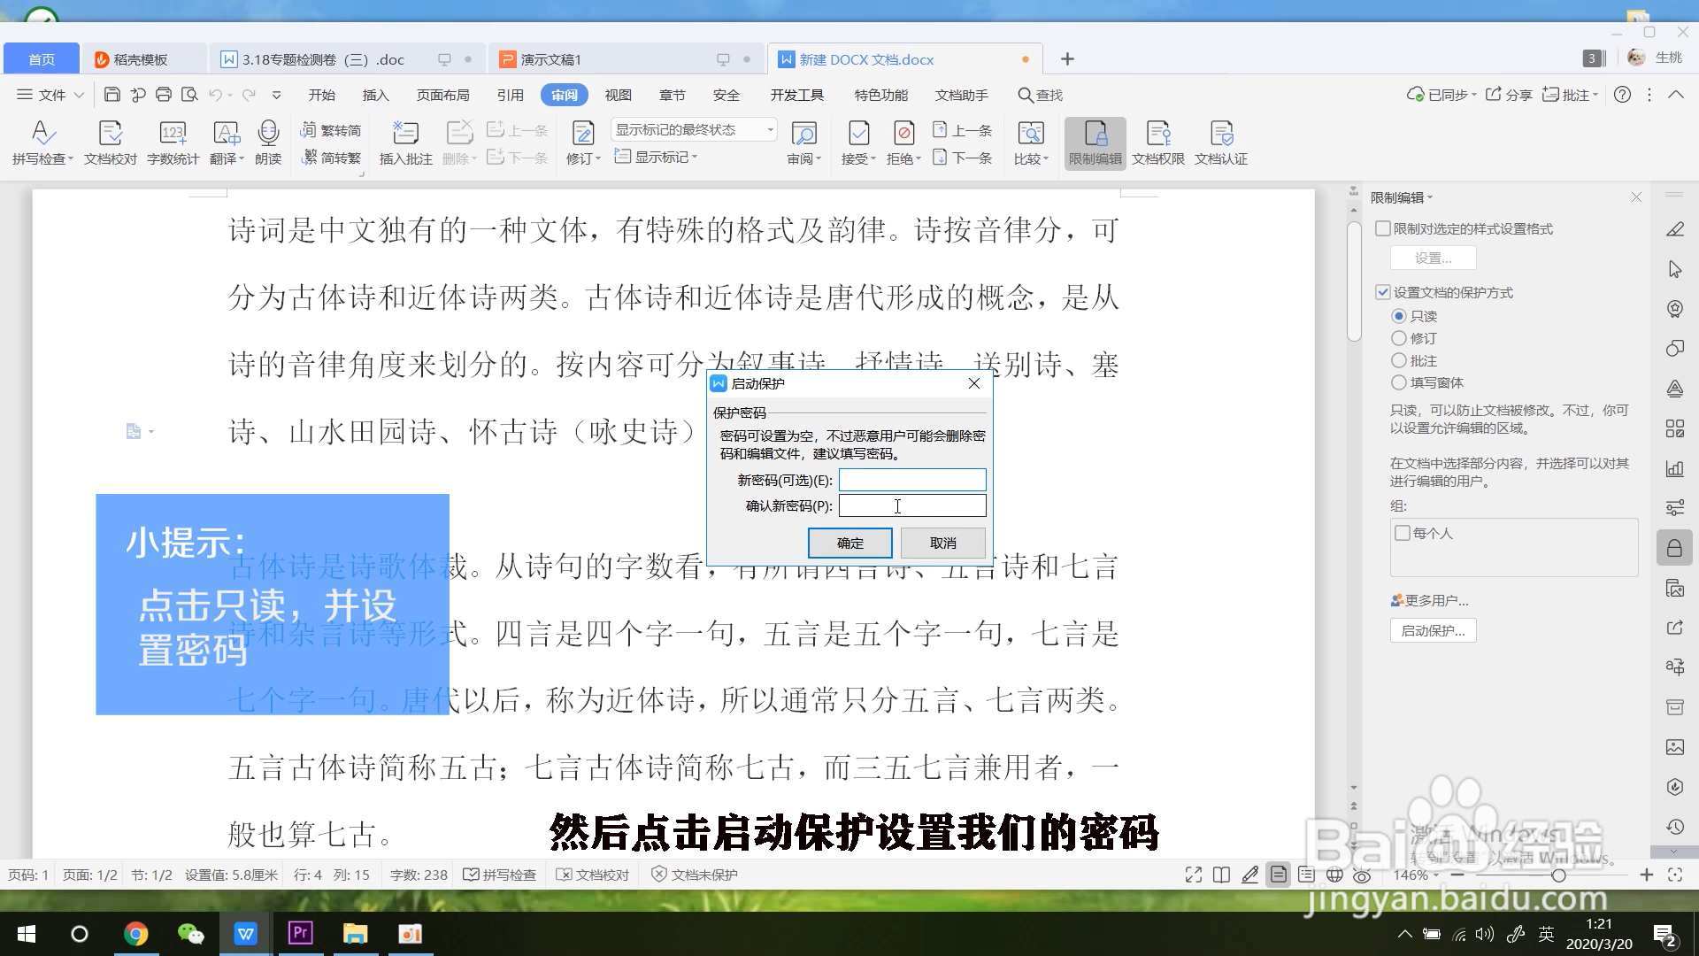Viewport: 1699px width, 956px height.
Task: Uncheck 设置文档的保护方式 checkbox
Action: [1383, 292]
